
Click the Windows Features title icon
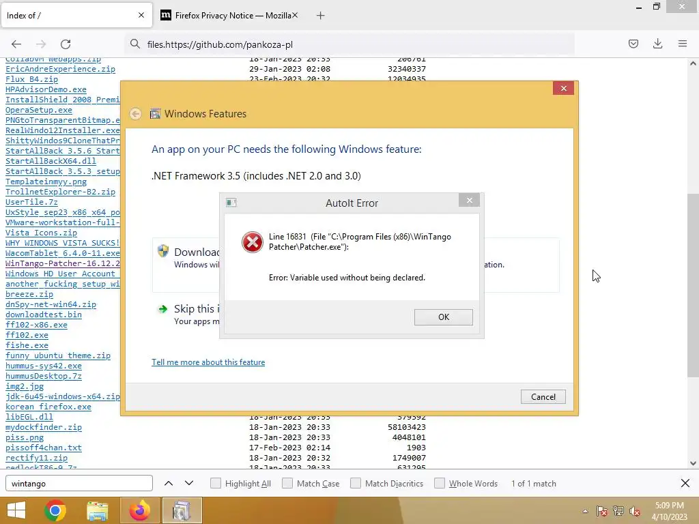[155, 114]
